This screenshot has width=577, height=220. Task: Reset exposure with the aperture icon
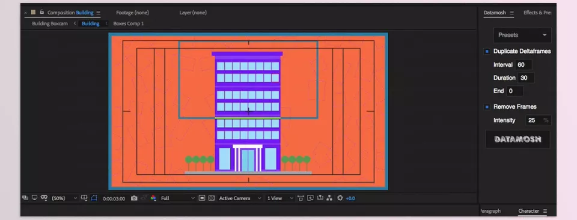pos(340,198)
